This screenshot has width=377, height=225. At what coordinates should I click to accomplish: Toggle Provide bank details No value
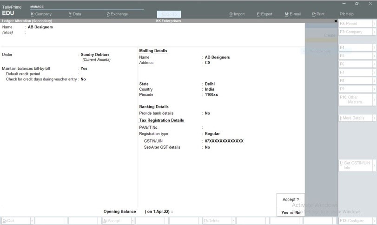pos(207,113)
